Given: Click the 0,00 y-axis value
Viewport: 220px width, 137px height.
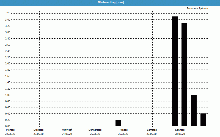Looking at the screenshot, I should tap(8, 126).
